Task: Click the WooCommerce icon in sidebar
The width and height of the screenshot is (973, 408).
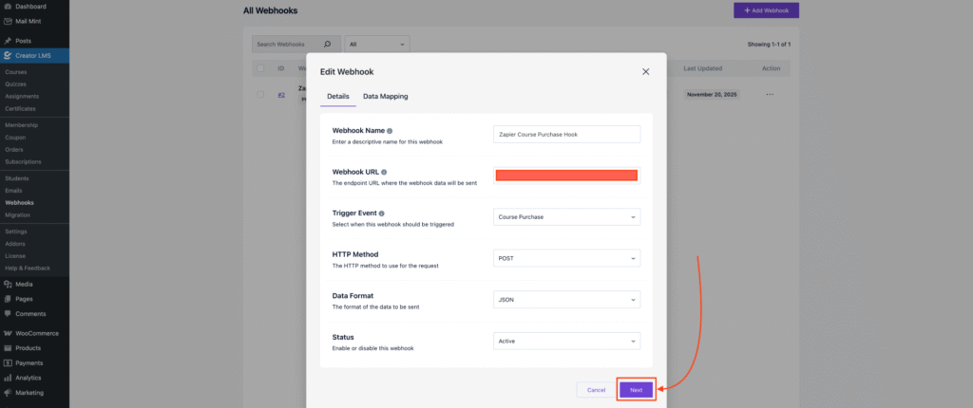Action: tap(8, 333)
